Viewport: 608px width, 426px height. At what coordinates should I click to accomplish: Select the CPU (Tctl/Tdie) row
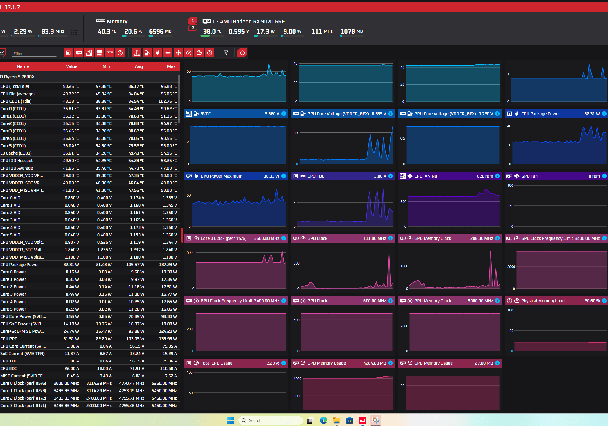tap(89, 86)
